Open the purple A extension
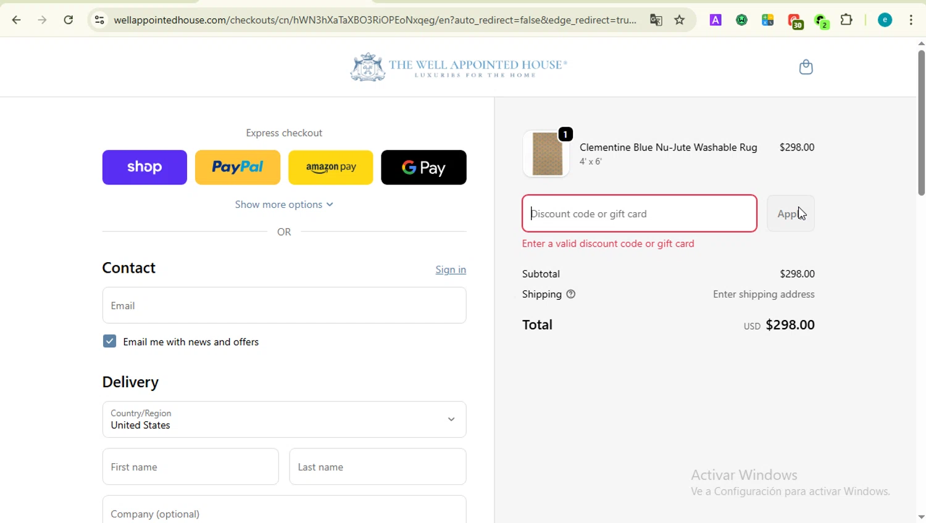926x523 pixels. click(715, 20)
